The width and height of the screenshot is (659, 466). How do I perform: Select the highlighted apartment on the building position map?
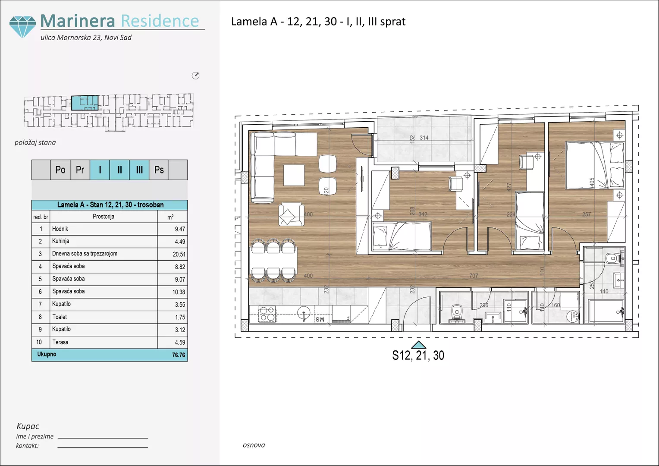click(x=85, y=103)
